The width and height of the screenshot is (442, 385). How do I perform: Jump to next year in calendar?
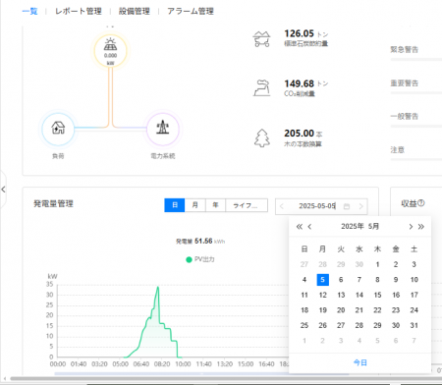tap(421, 227)
